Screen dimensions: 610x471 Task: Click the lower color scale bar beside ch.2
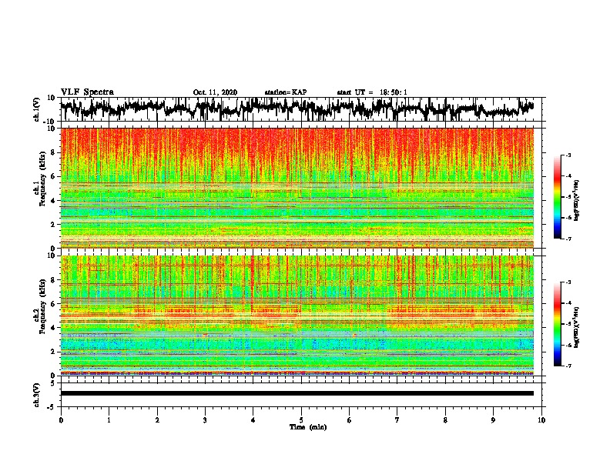click(x=557, y=324)
